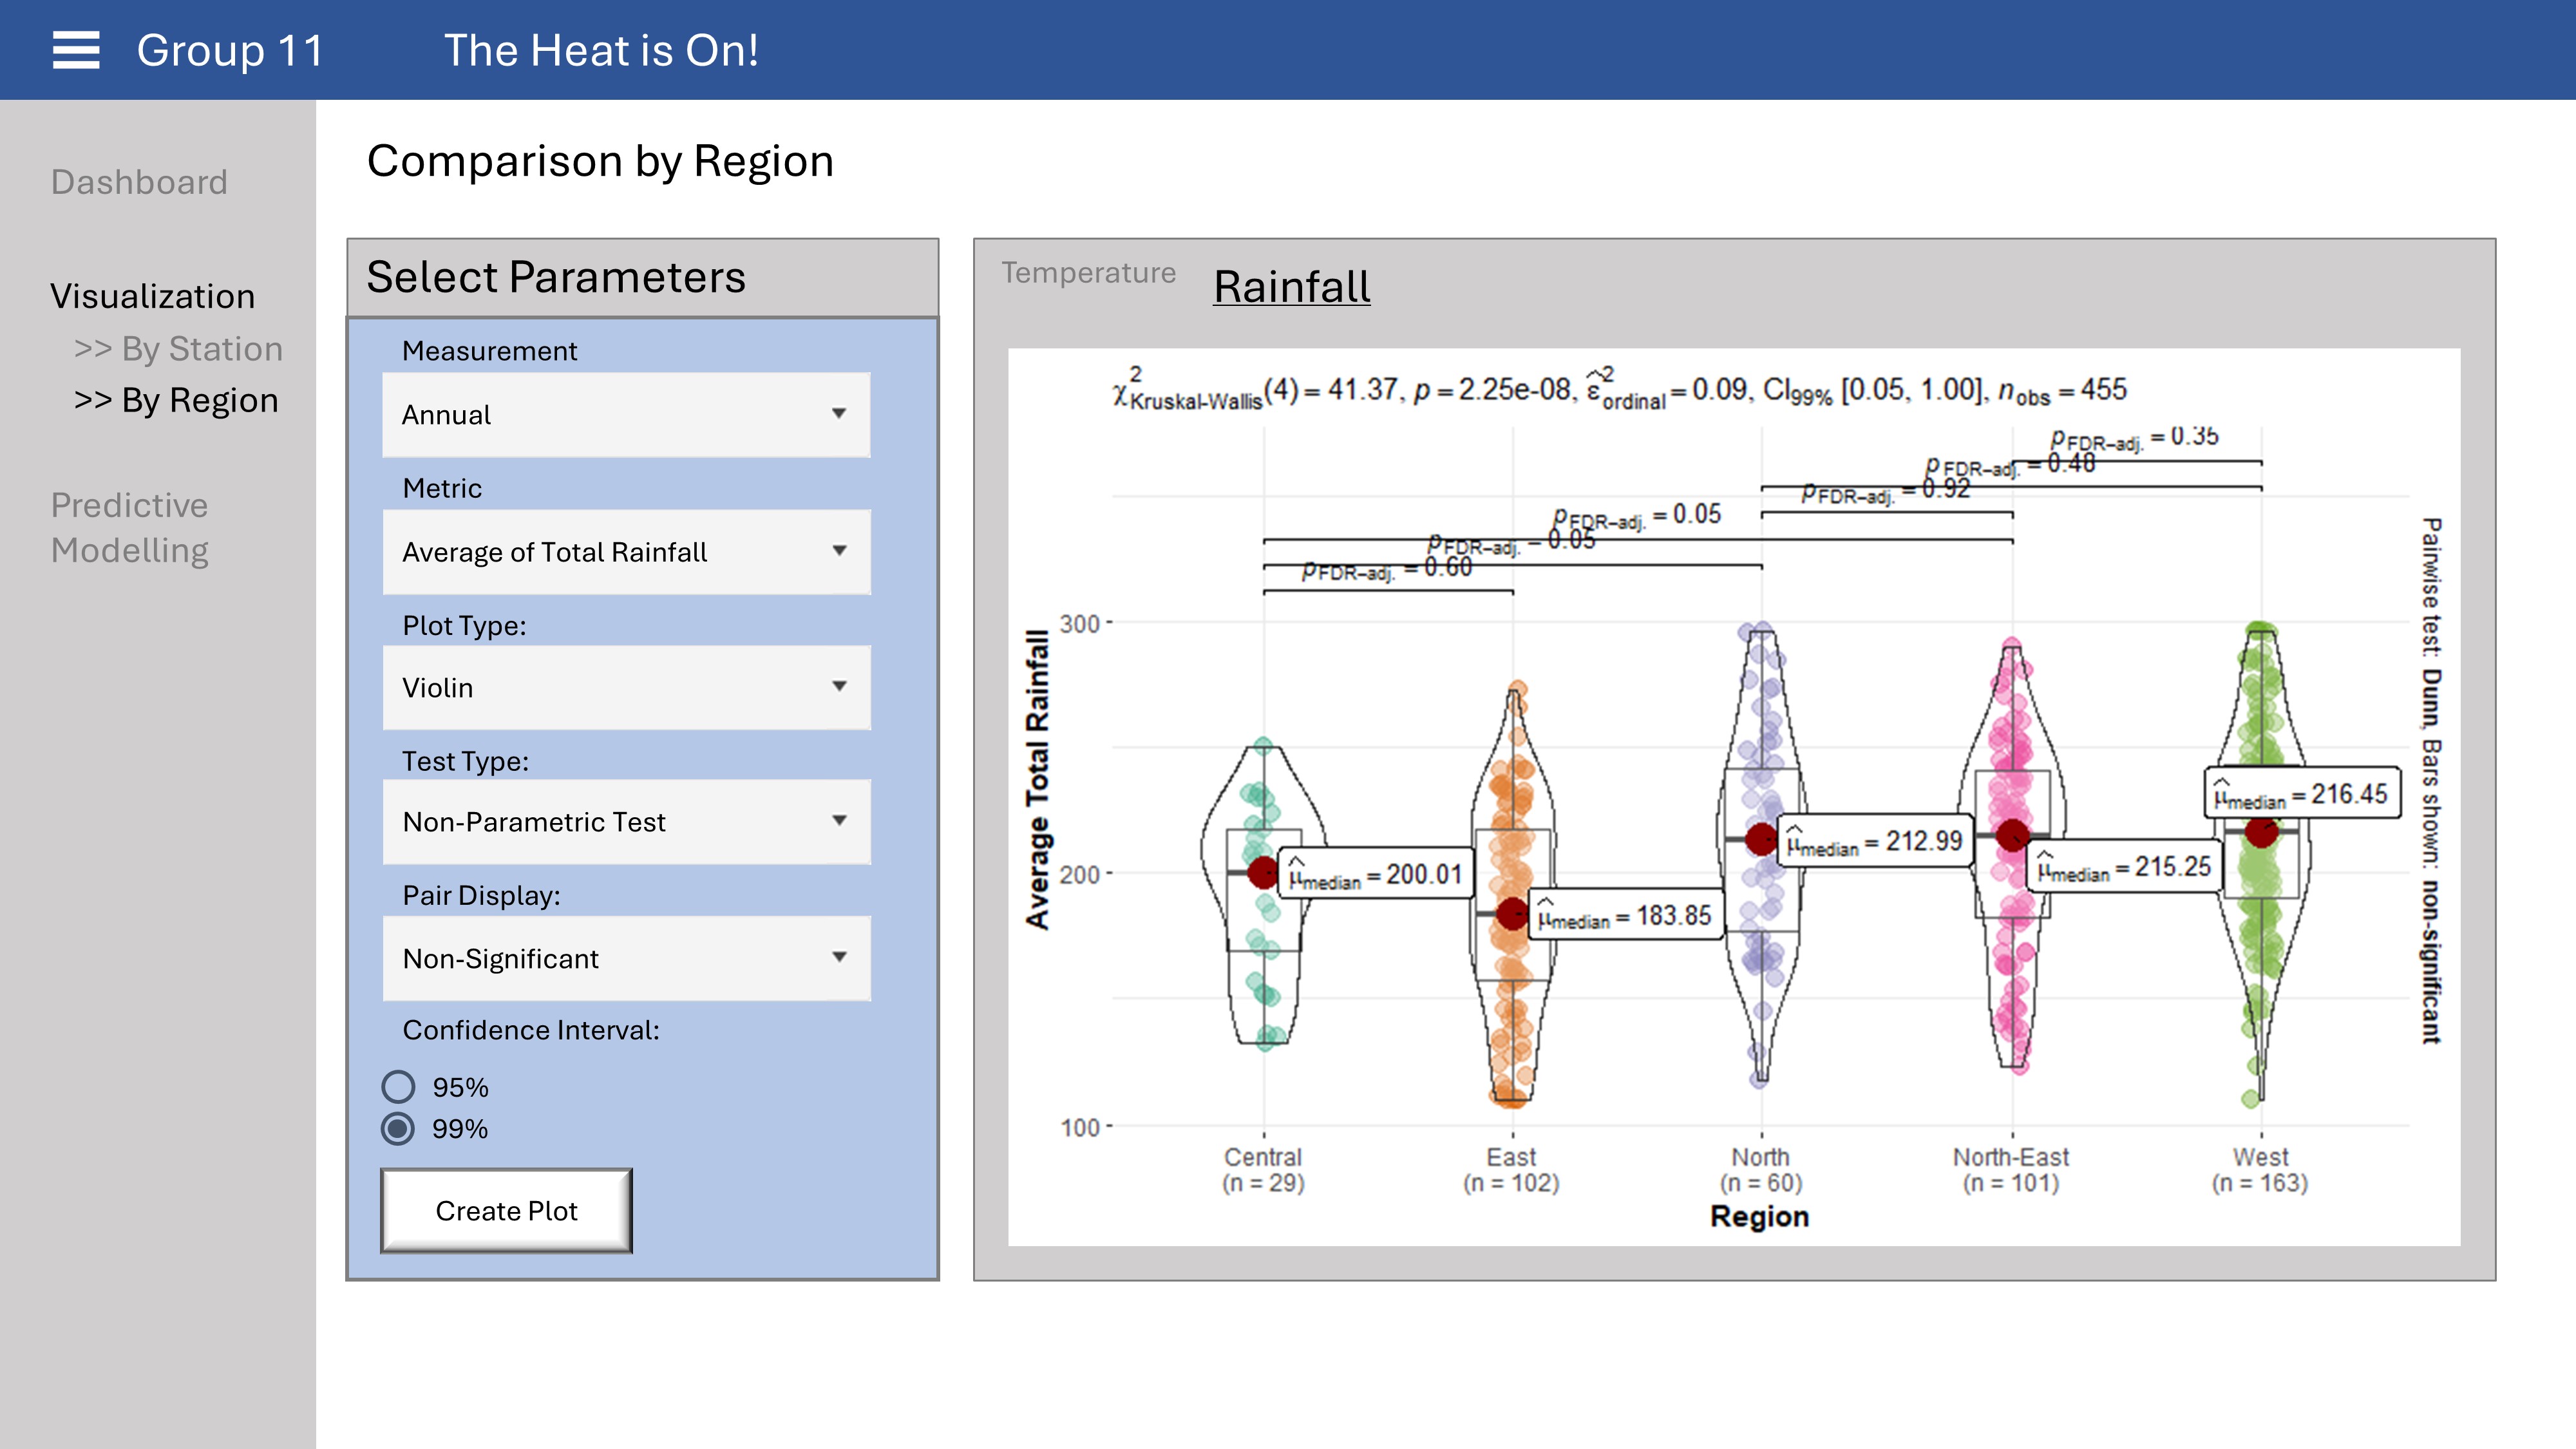Open the hamburger menu icon
This screenshot has width=2576, height=1449.
tap(76, 50)
